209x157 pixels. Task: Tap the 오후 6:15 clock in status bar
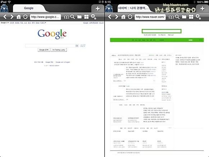coord(104,2)
